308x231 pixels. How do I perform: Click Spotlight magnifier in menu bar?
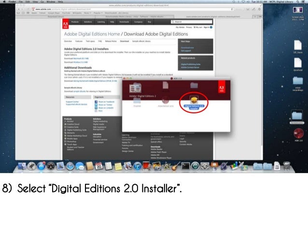tap(298, 1)
